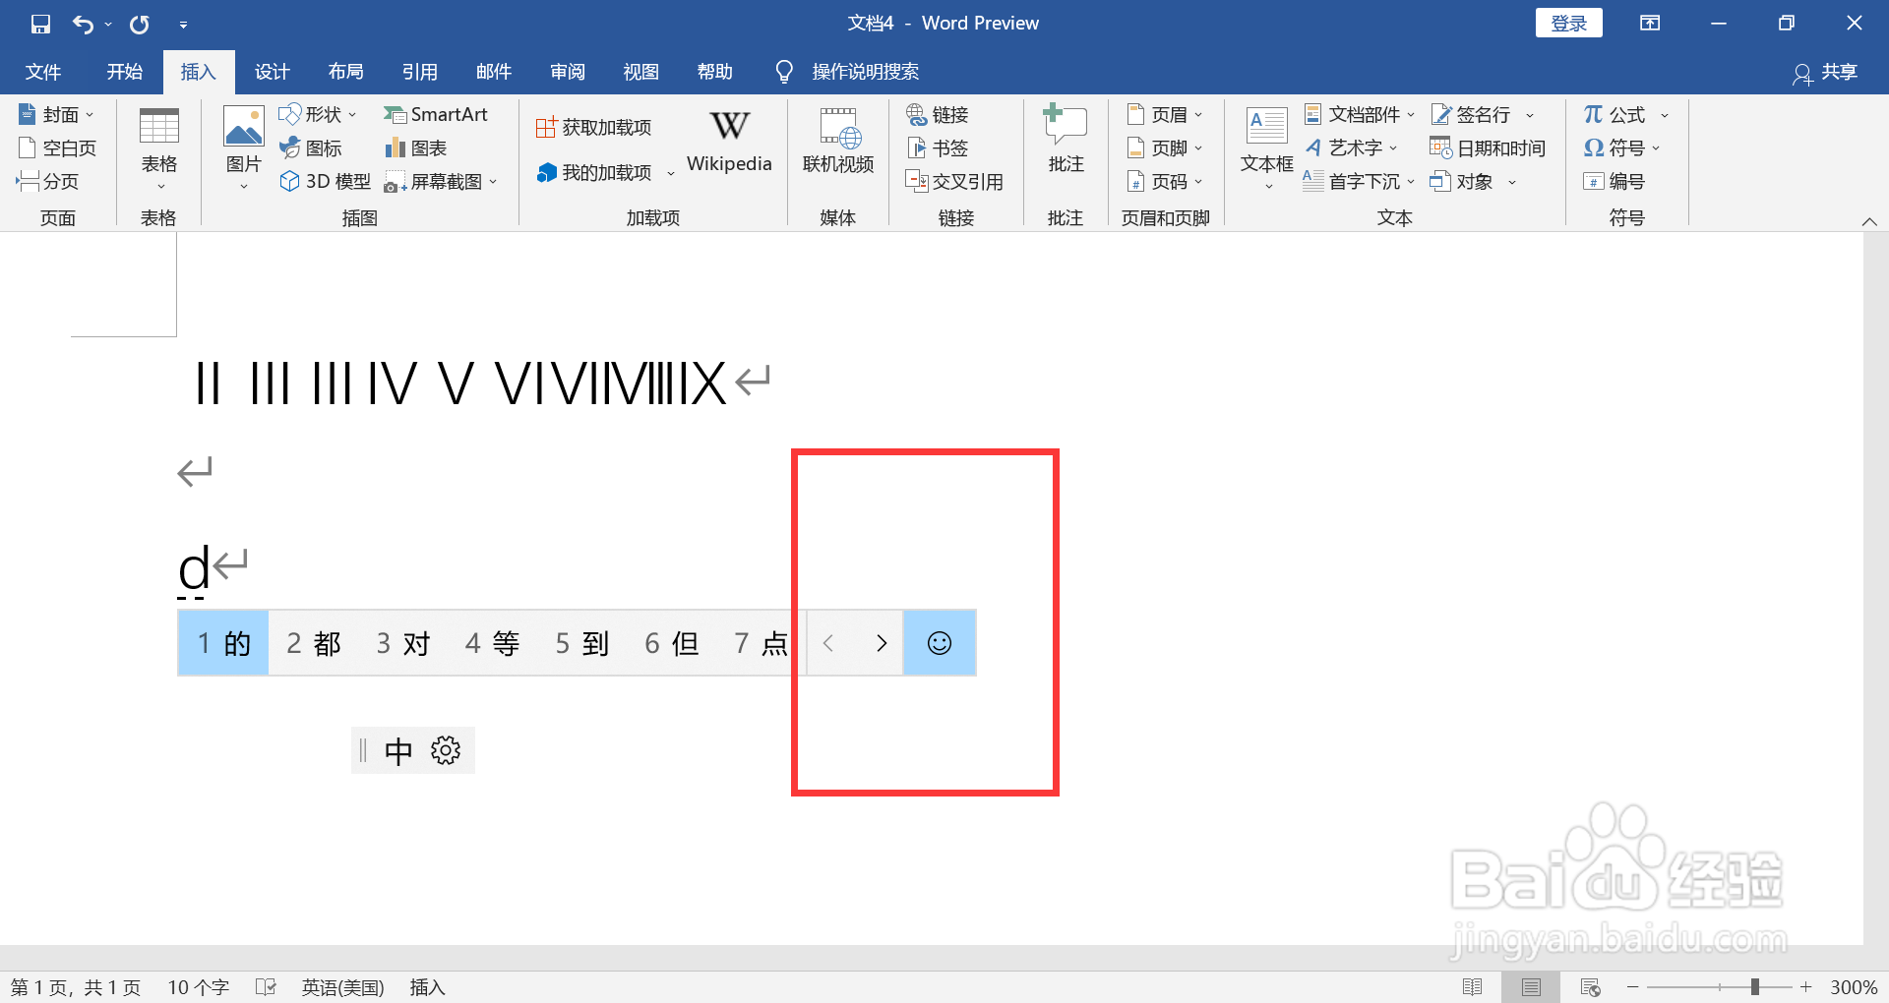The width and height of the screenshot is (1889, 1003).
Task: Open IME settings gear
Action: coord(446,751)
